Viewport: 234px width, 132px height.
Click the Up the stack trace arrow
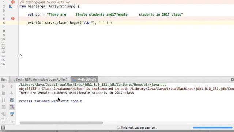12,87
